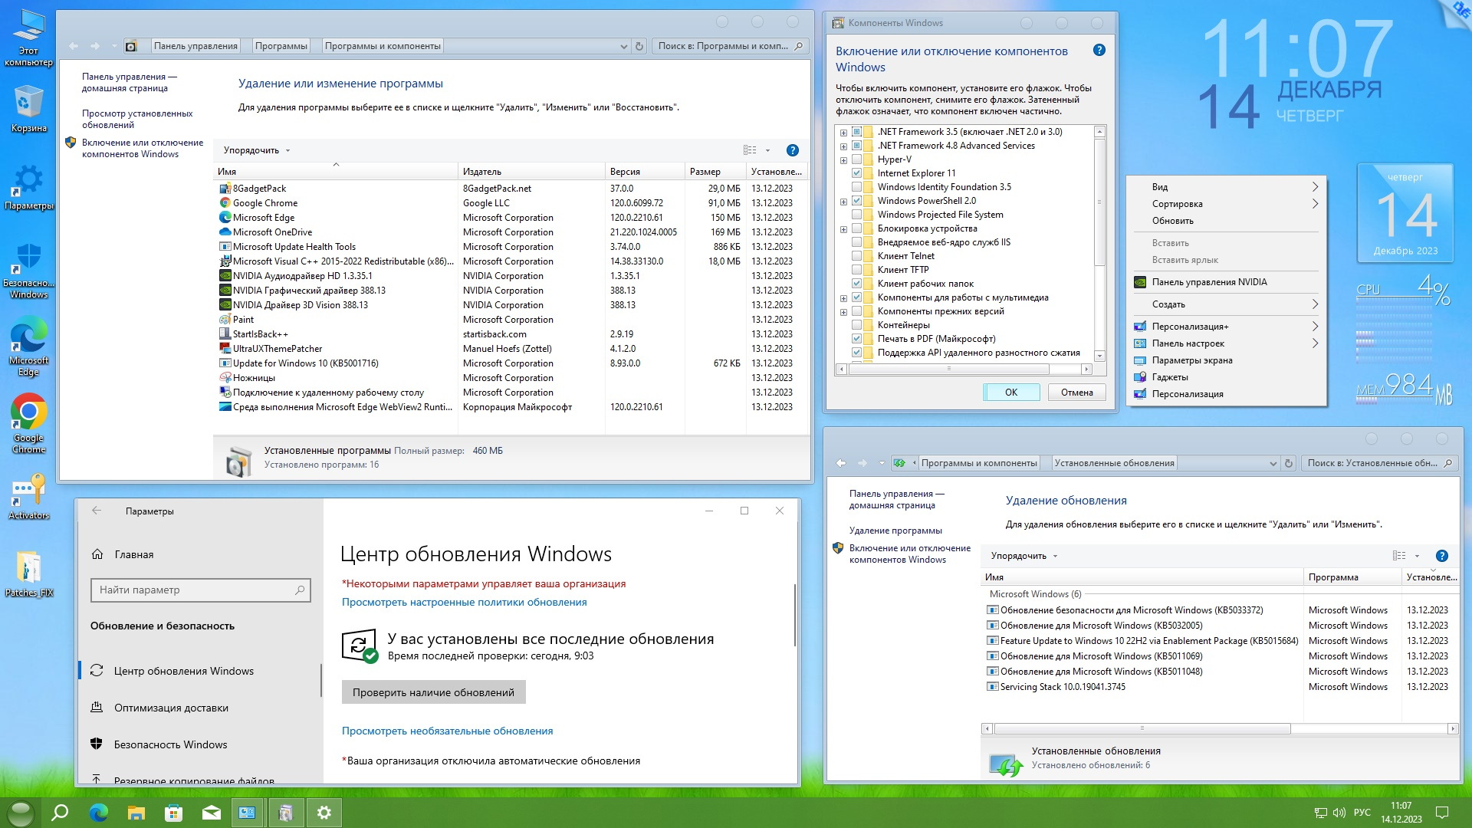Expand Блокировка устройства tree node
This screenshot has width=1472, height=828.
[843, 228]
